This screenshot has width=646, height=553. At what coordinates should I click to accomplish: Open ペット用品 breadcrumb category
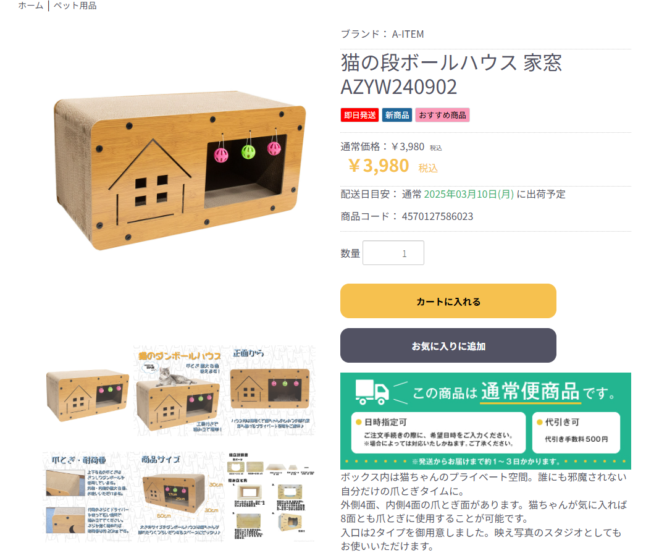pyautogui.click(x=75, y=6)
